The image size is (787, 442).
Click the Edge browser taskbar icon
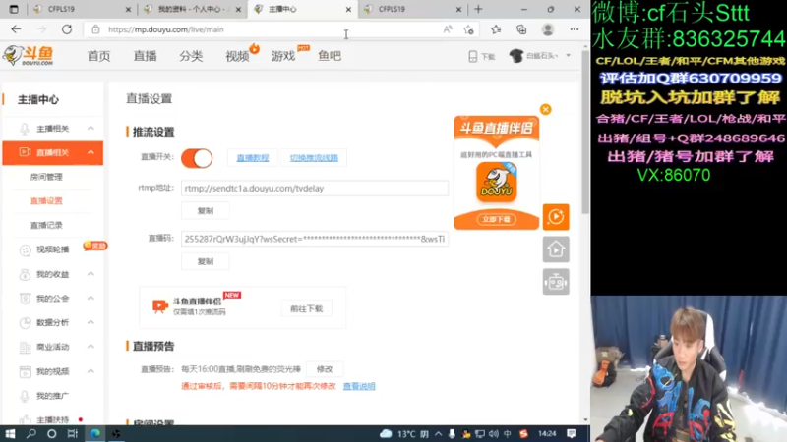[x=94, y=433]
